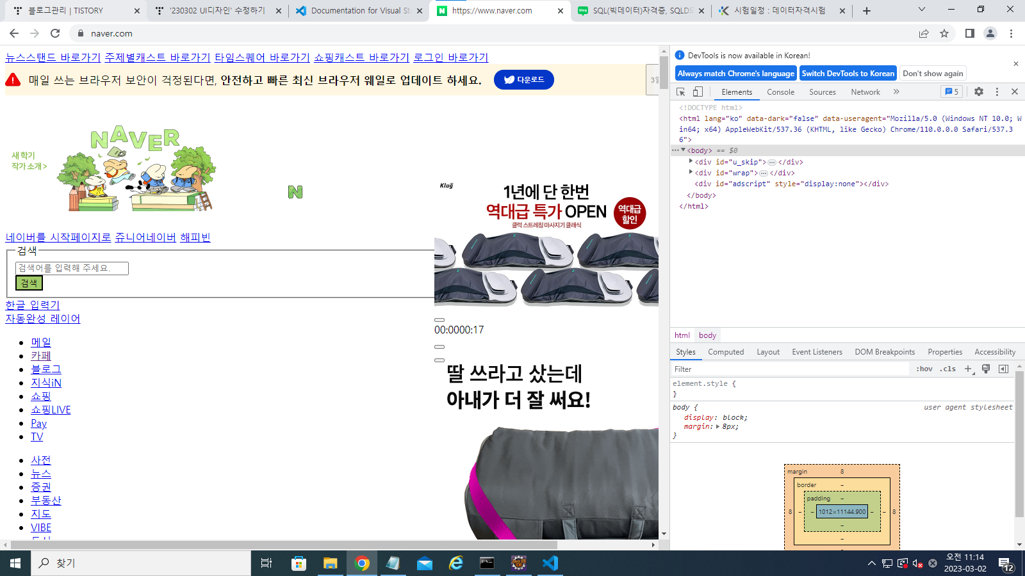Click the Naver search input box

(72, 268)
